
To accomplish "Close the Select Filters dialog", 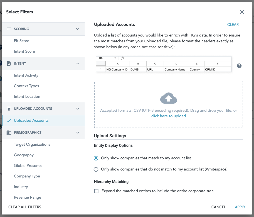I will click(x=242, y=12).
